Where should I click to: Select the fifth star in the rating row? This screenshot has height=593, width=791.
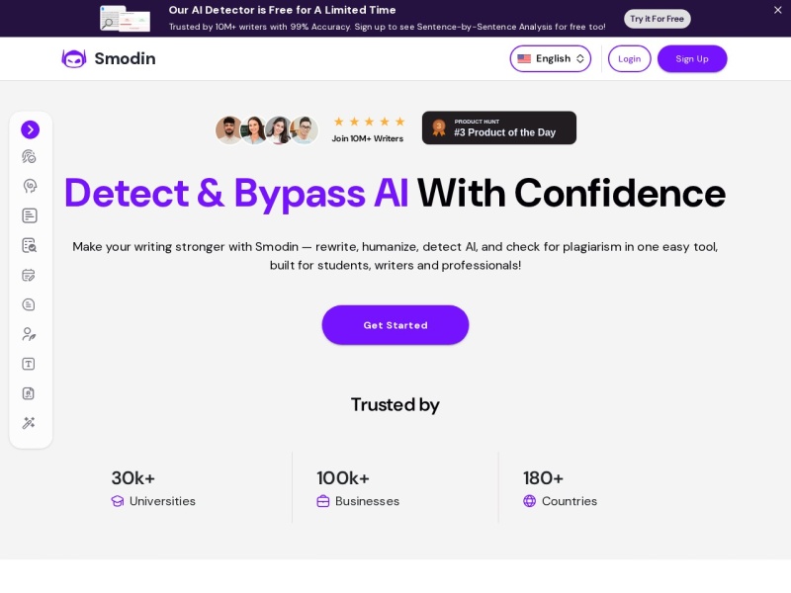click(399, 121)
